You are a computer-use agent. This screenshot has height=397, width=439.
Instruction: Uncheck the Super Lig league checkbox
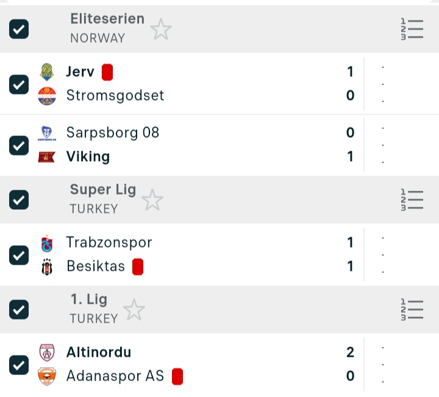pyautogui.click(x=19, y=199)
